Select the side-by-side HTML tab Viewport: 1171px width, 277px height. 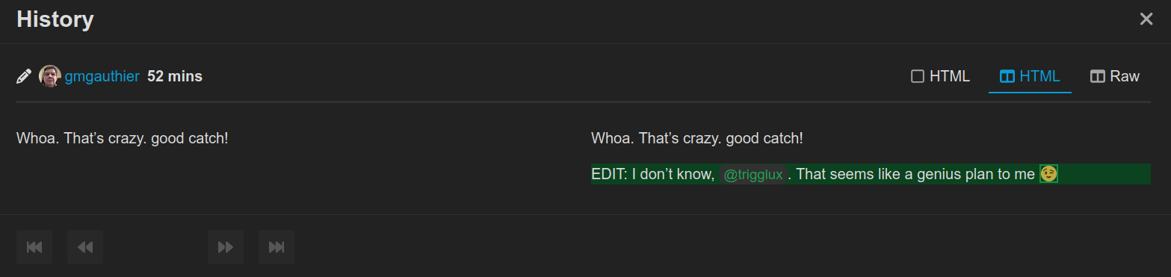(1030, 76)
